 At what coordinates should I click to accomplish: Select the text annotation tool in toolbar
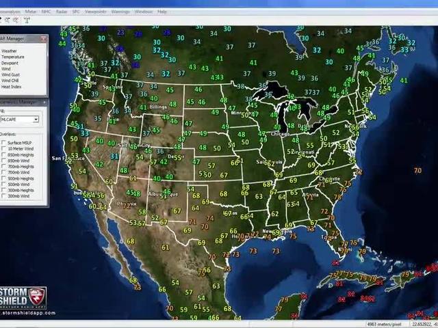(27, 20)
